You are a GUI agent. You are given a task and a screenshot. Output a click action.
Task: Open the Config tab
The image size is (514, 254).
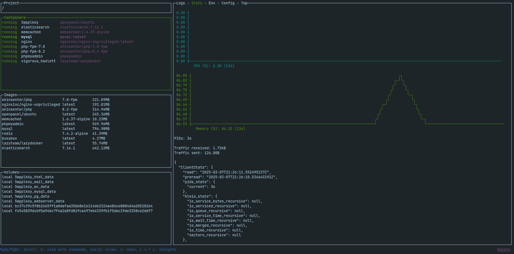(x=228, y=3)
